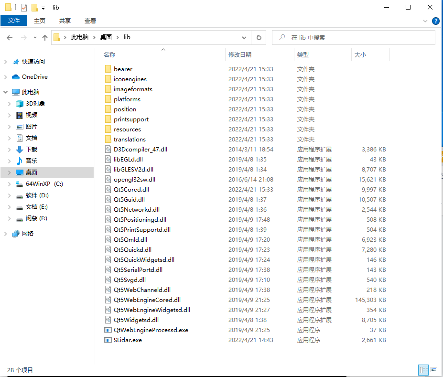Screen dimensions: 443x377
Task: Open the address bar dropdown arrow
Action: (x=244, y=37)
